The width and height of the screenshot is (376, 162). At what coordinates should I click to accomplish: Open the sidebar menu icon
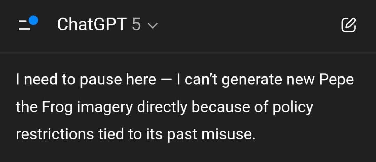[x=25, y=25]
